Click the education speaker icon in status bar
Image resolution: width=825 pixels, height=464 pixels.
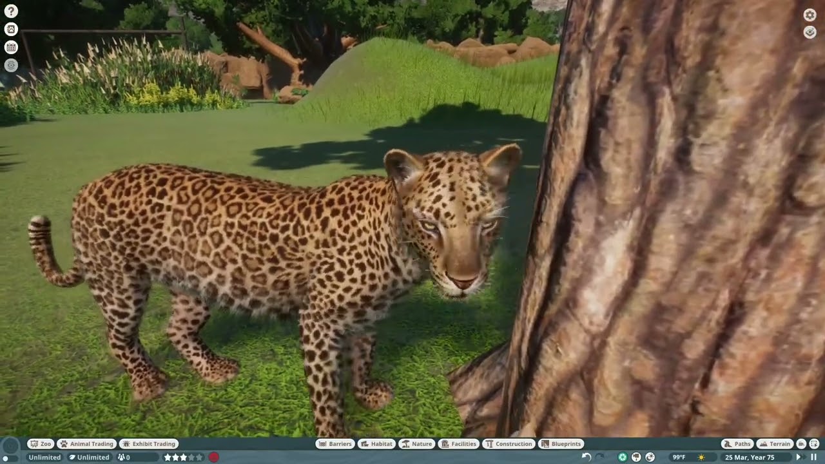pyautogui.click(x=636, y=457)
